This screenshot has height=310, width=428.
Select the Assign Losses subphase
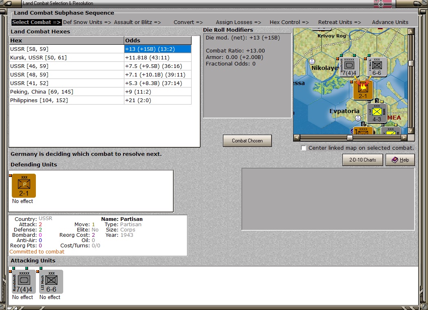click(x=238, y=22)
